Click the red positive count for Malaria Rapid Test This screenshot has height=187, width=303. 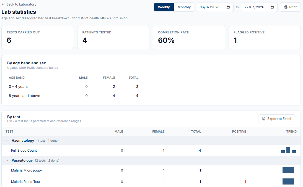coord(245,181)
